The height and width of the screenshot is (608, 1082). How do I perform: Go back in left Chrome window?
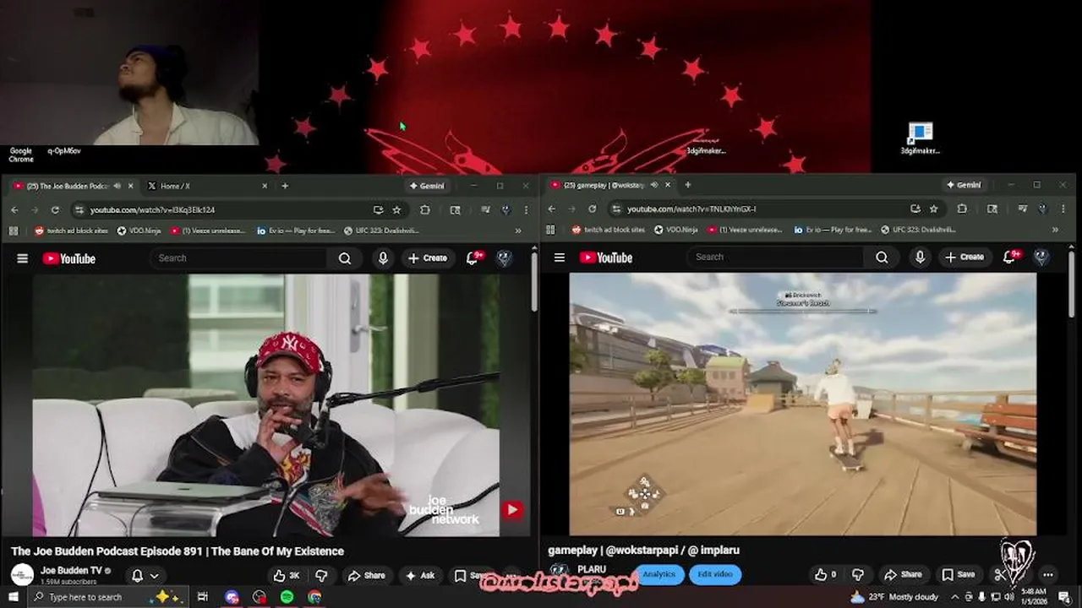(x=14, y=210)
